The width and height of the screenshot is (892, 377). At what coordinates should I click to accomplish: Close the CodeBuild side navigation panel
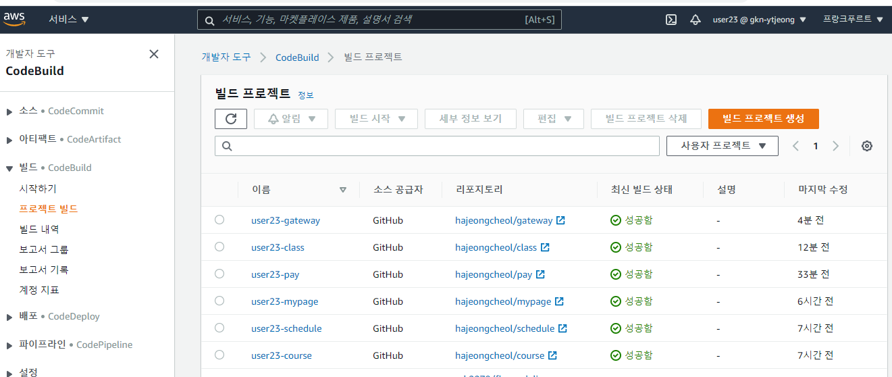pyautogui.click(x=154, y=54)
